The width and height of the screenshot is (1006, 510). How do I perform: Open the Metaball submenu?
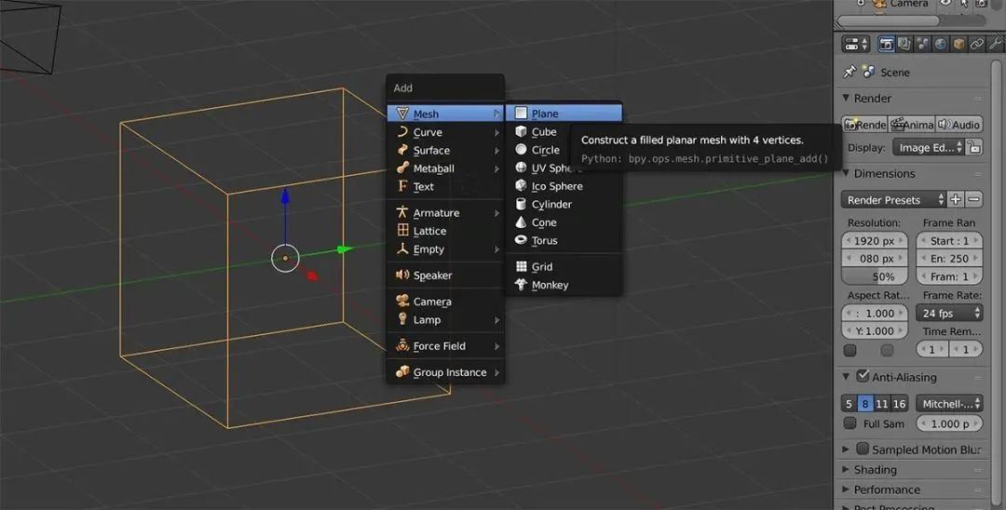point(445,168)
